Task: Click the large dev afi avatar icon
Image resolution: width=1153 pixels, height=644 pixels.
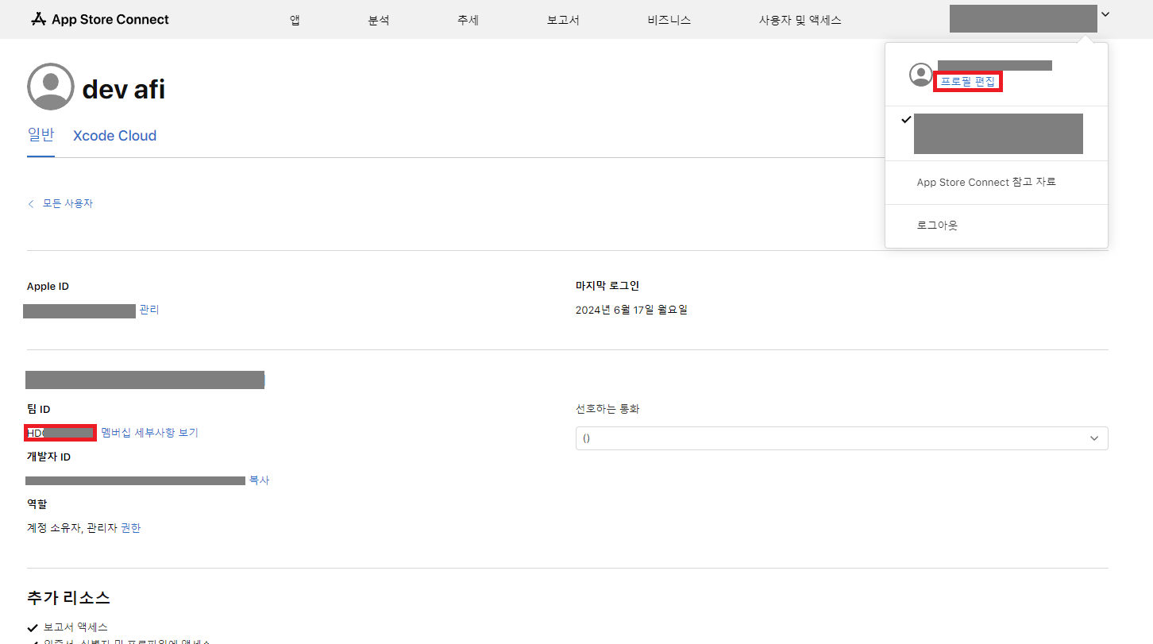Action: 51,87
